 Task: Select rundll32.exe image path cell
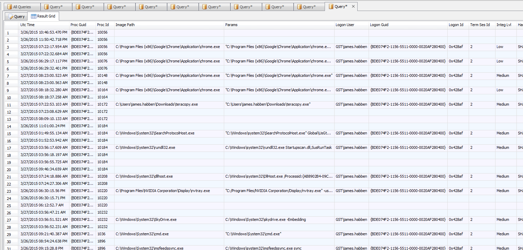pyautogui.click(x=169, y=147)
